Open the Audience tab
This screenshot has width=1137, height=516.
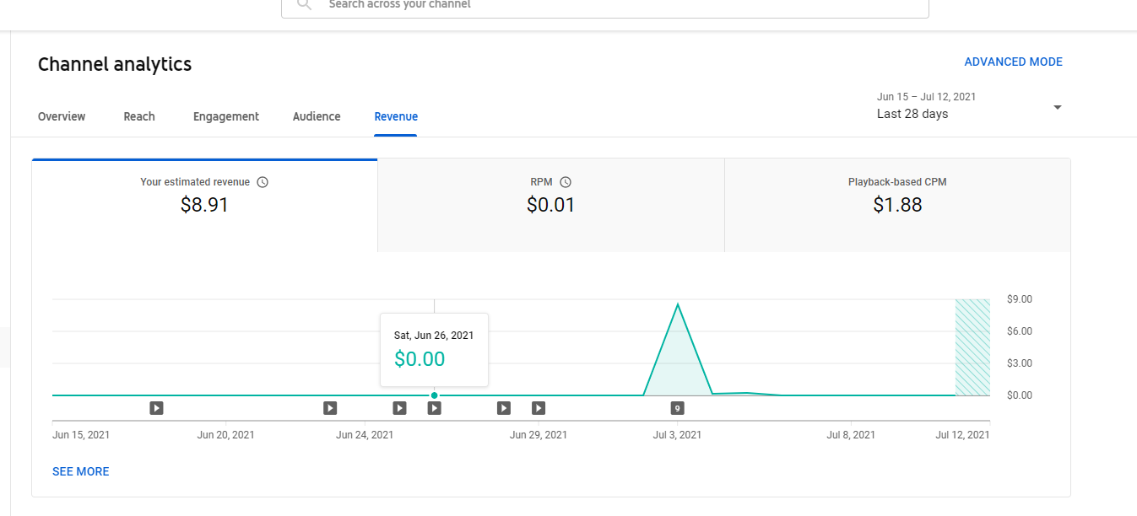tap(317, 116)
